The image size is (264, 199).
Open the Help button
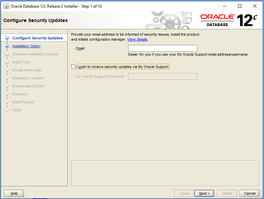pyautogui.click(x=14, y=193)
